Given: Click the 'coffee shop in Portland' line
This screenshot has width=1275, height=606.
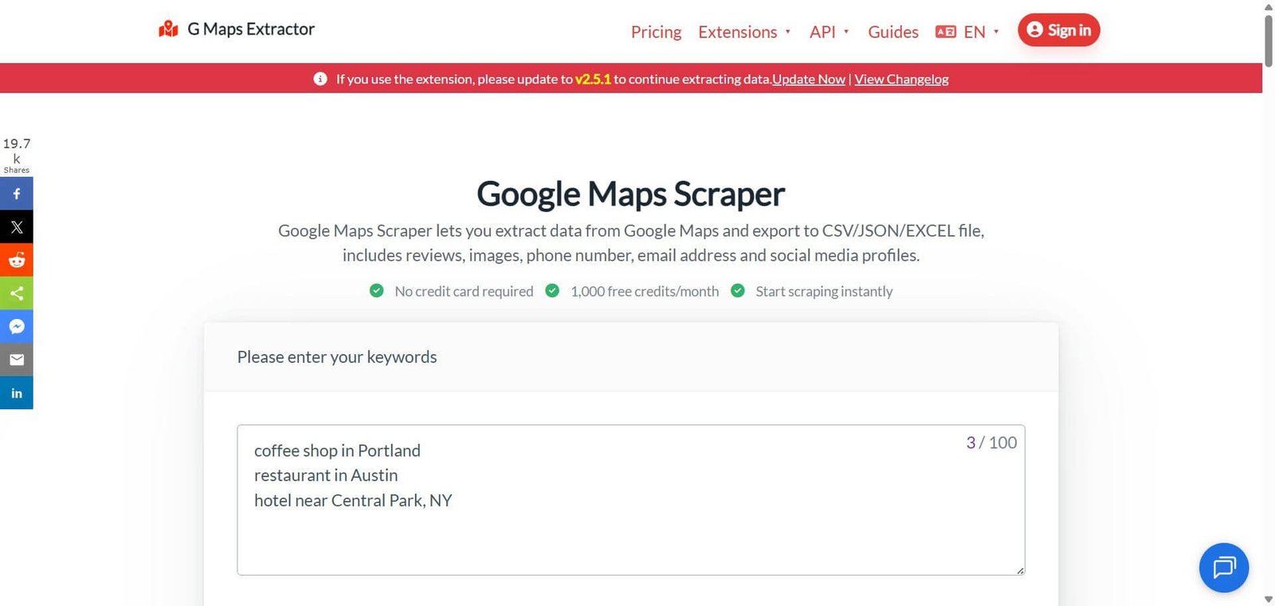Looking at the screenshot, I should pyautogui.click(x=337, y=451).
